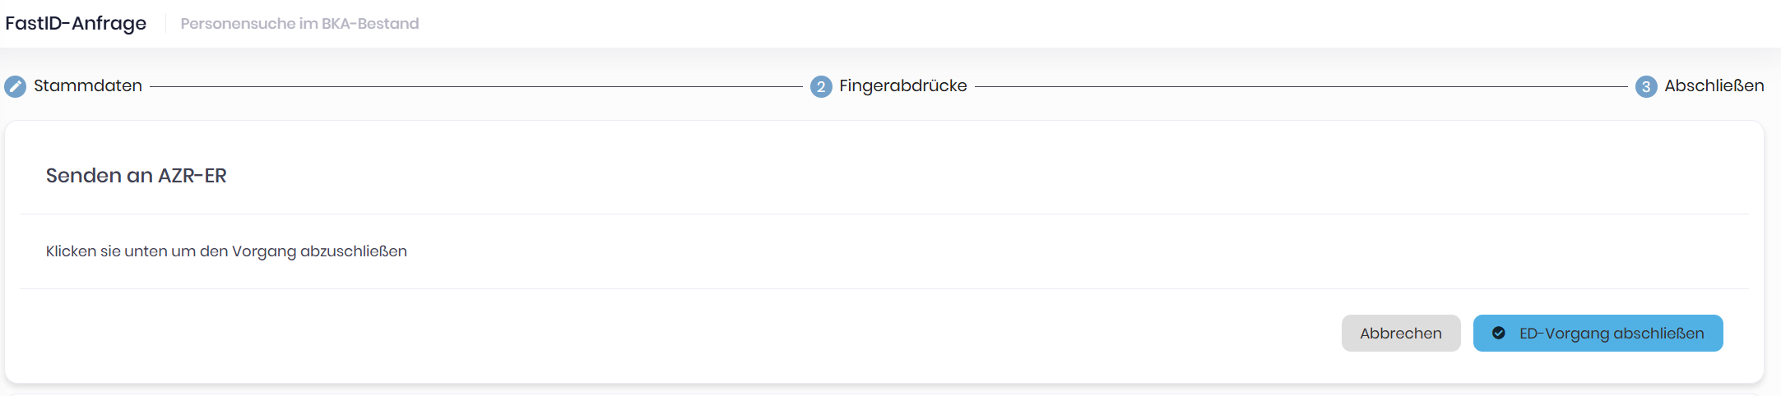This screenshot has width=1781, height=396.
Task: Click connector line between Fingerabdrücke and Abschließen
Action: click(1301, 86)
